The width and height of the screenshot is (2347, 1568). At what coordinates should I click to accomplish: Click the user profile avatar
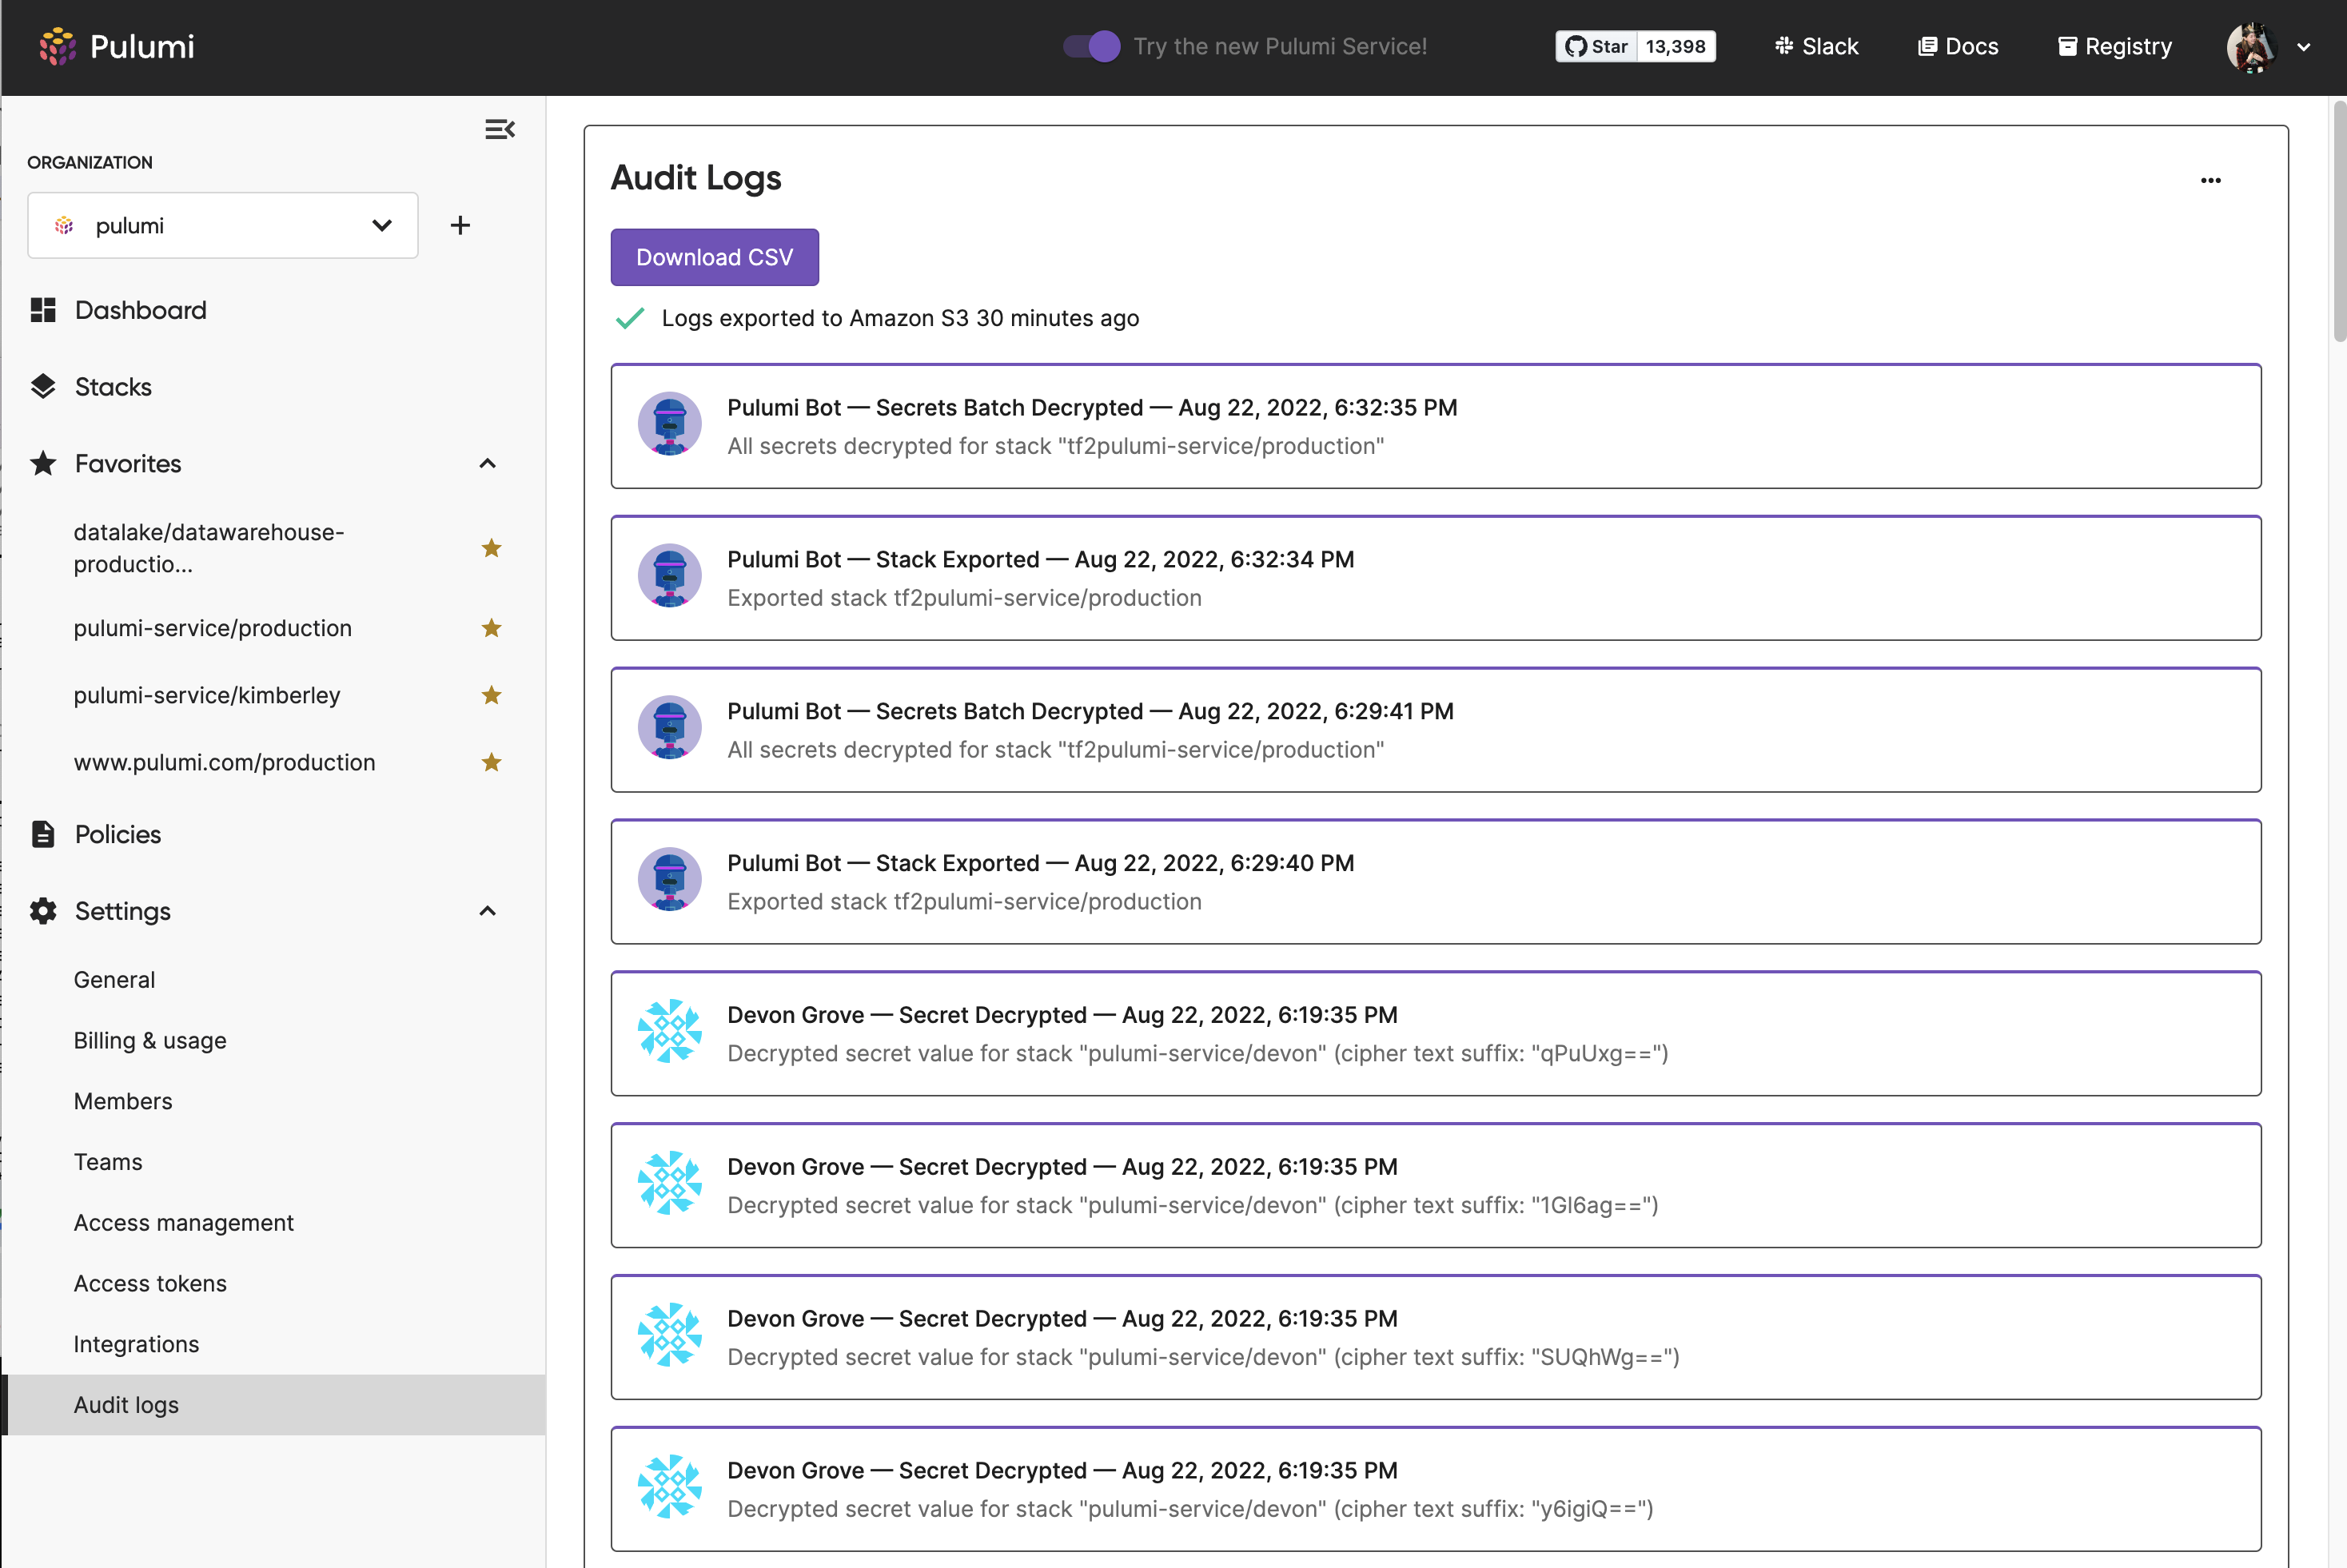[x=2251, y=47]
